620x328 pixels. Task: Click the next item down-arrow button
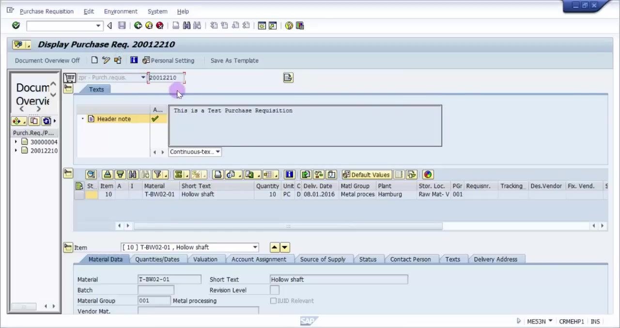(x=285, y=247)
